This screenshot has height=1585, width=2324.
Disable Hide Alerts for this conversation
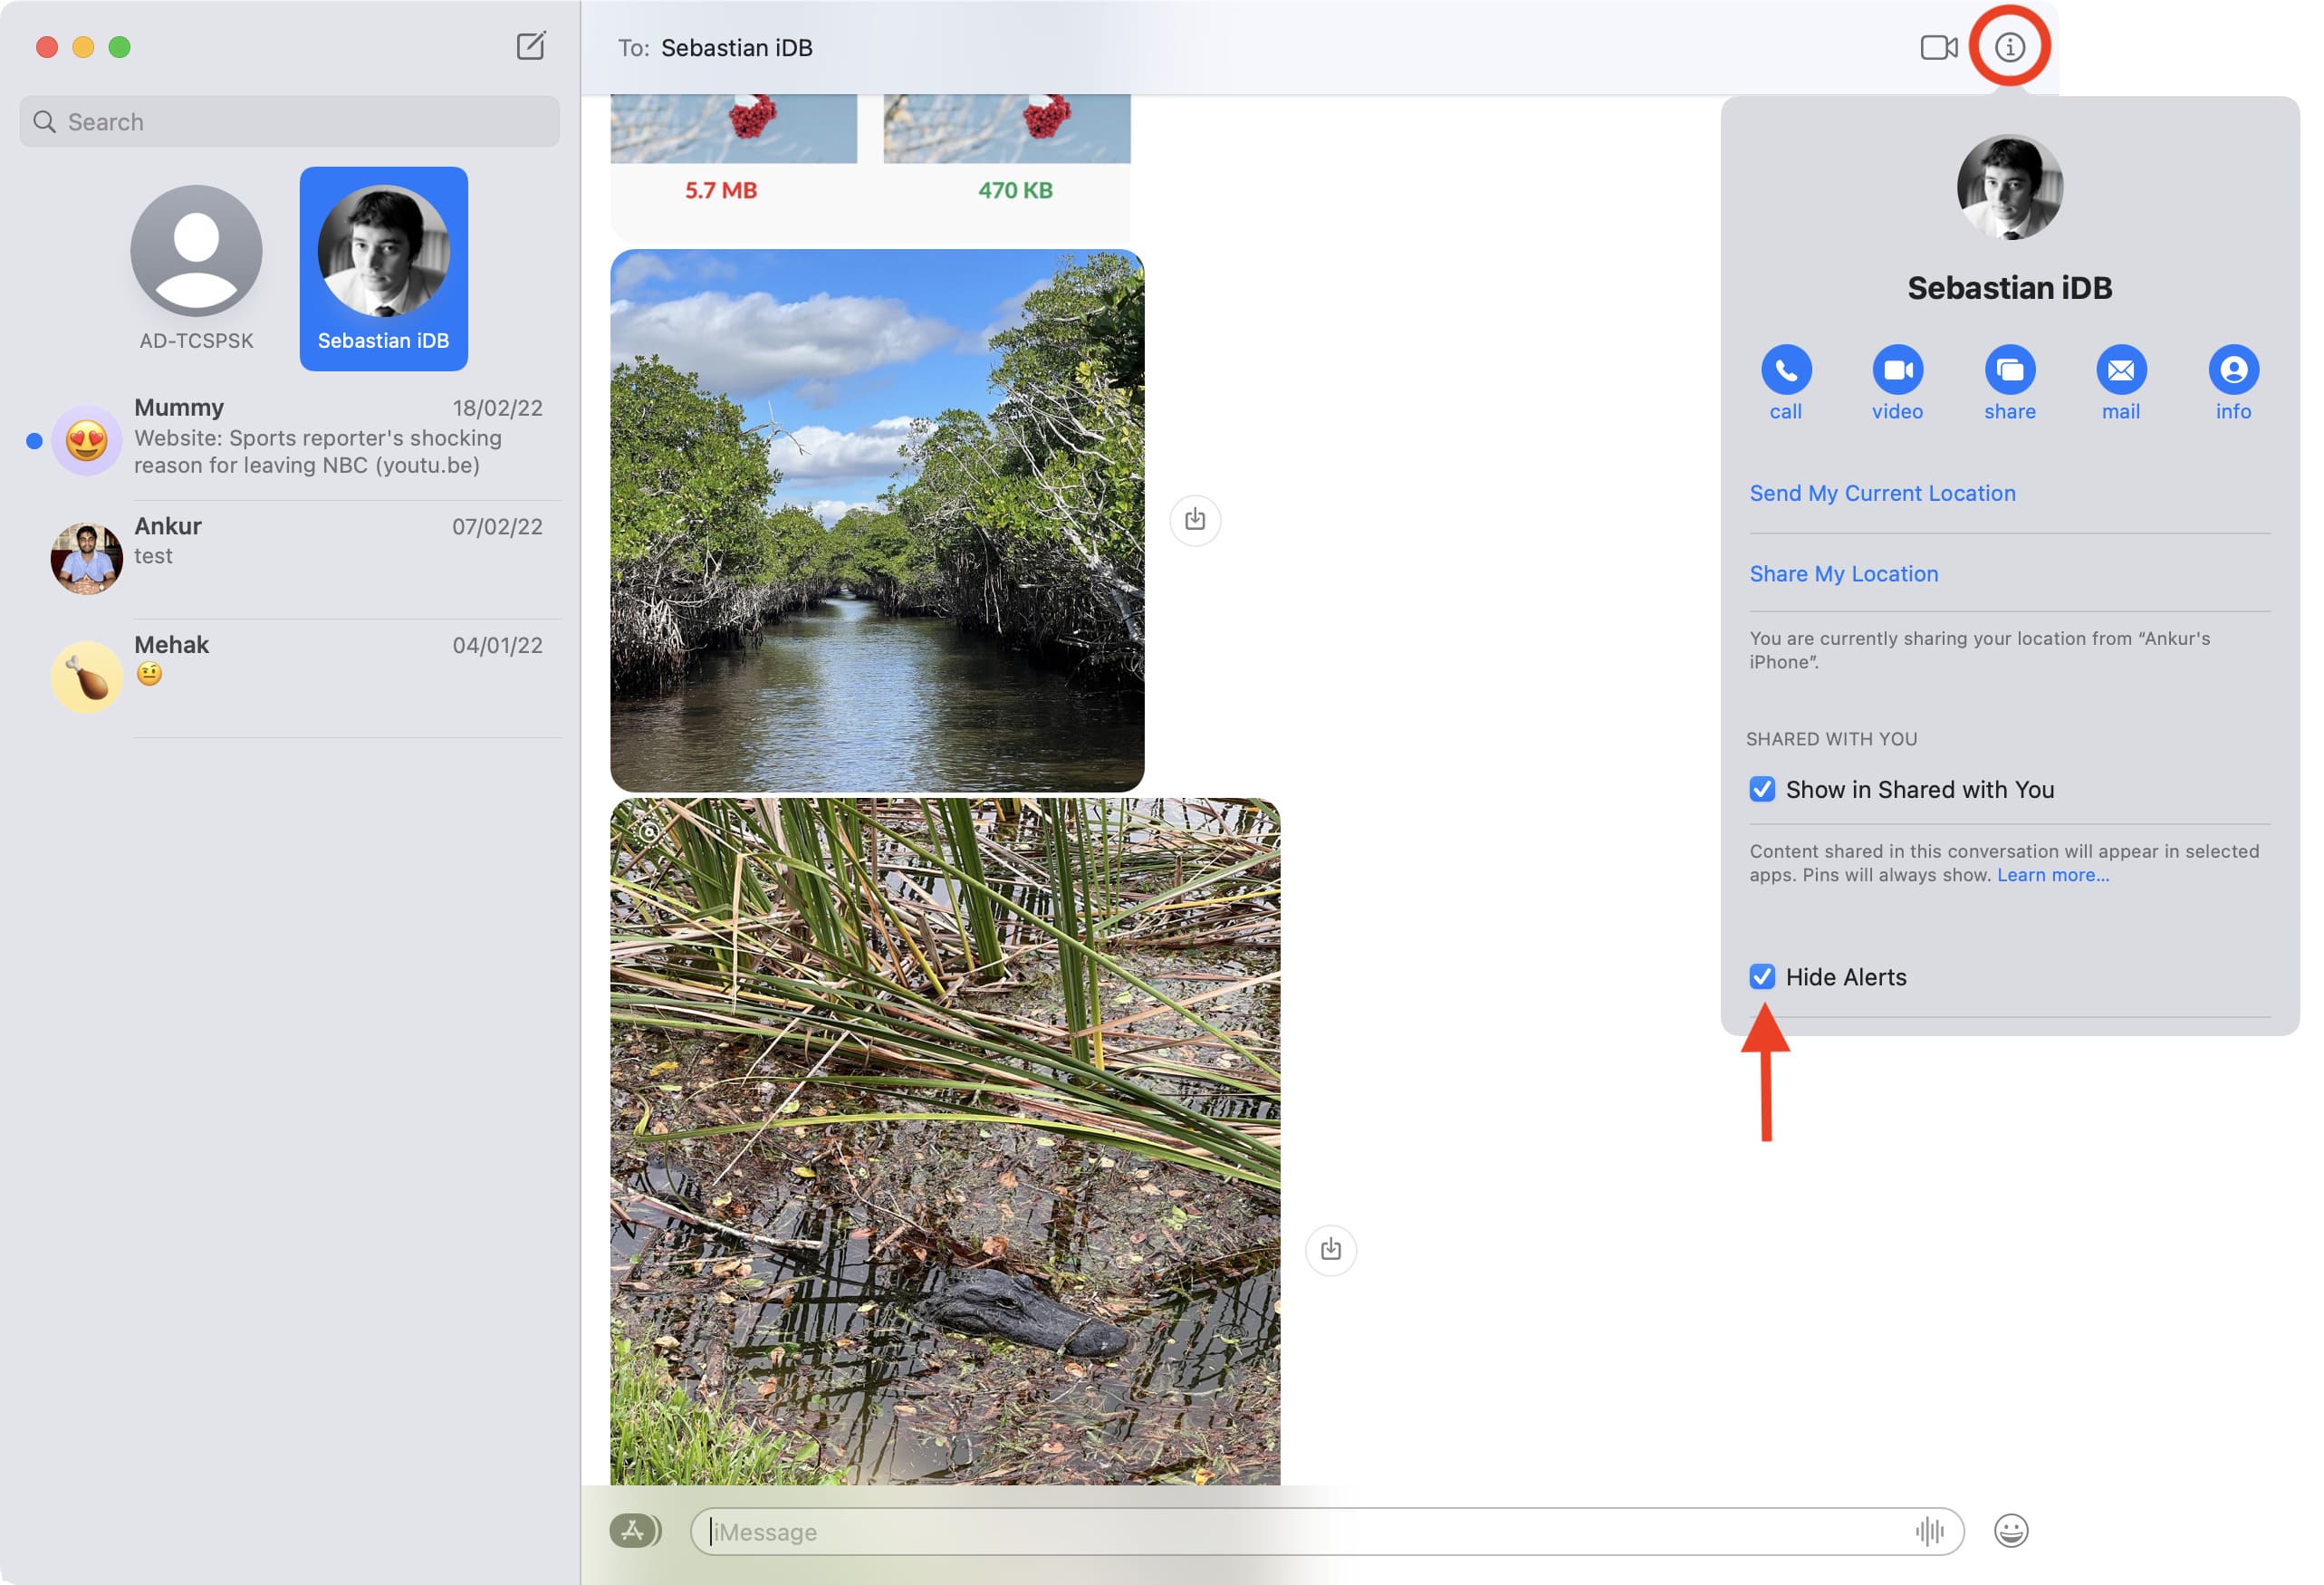click(1765, 977)
